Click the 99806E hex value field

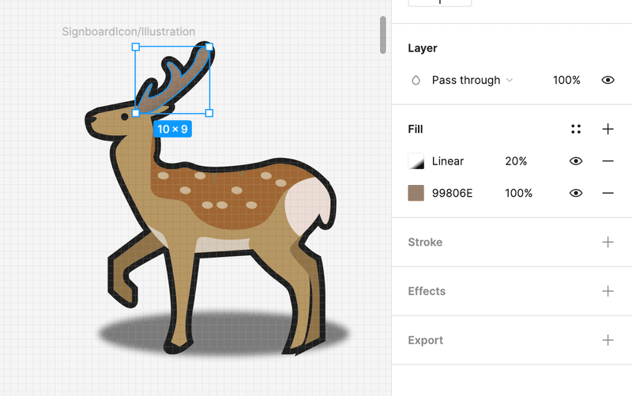[x=452, y=193]
